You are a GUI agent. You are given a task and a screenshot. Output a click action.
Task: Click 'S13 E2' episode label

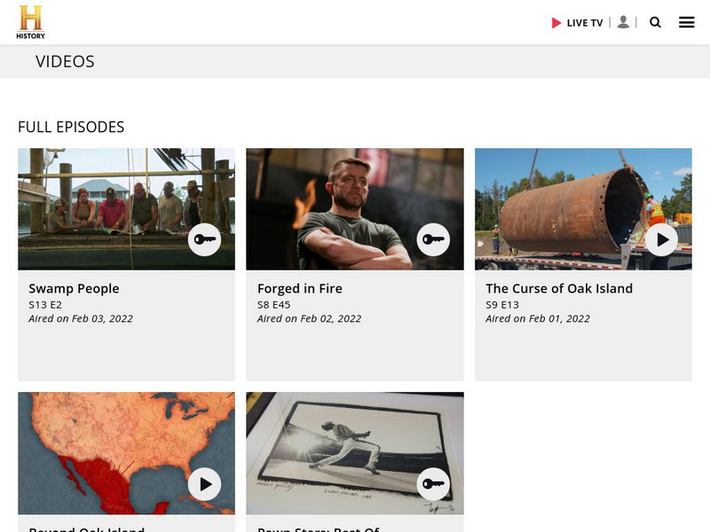(45, 305)
